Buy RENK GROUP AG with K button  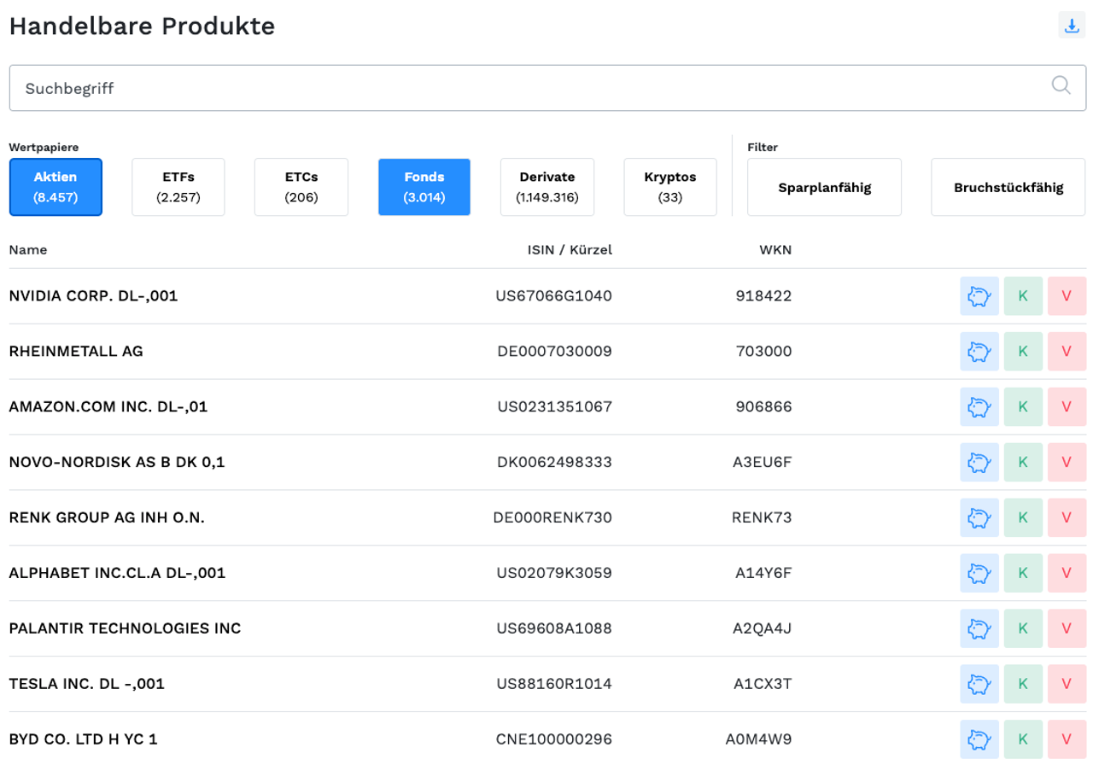click(1023, 517)
